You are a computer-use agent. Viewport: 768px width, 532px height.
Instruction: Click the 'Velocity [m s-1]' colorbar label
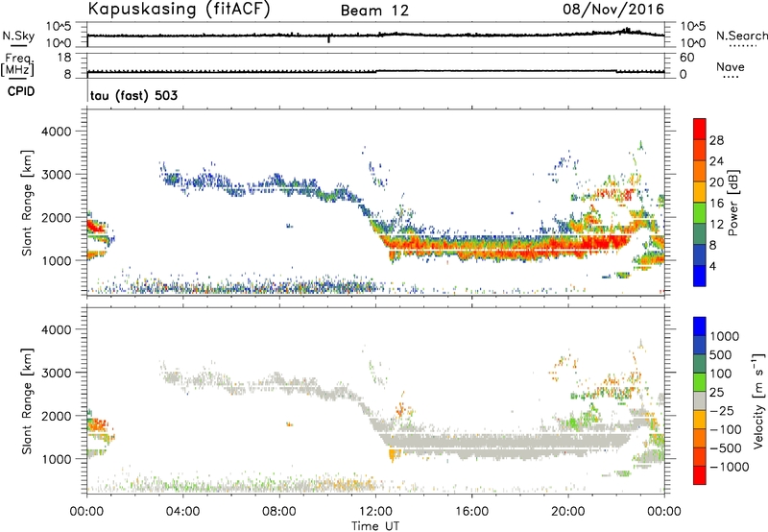pyautogui.click(x=758, y=400)
